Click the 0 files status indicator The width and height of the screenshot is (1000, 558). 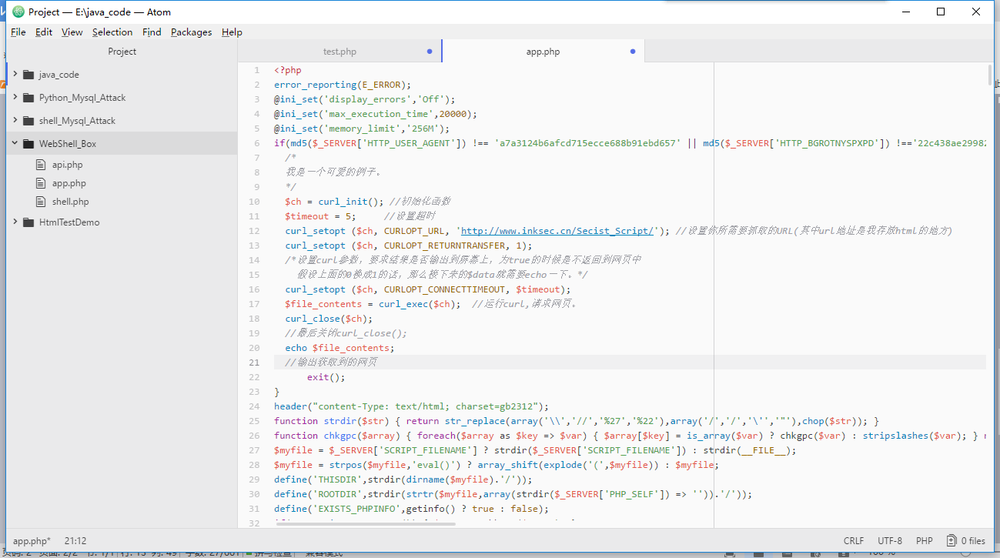[x=966, y=541]
